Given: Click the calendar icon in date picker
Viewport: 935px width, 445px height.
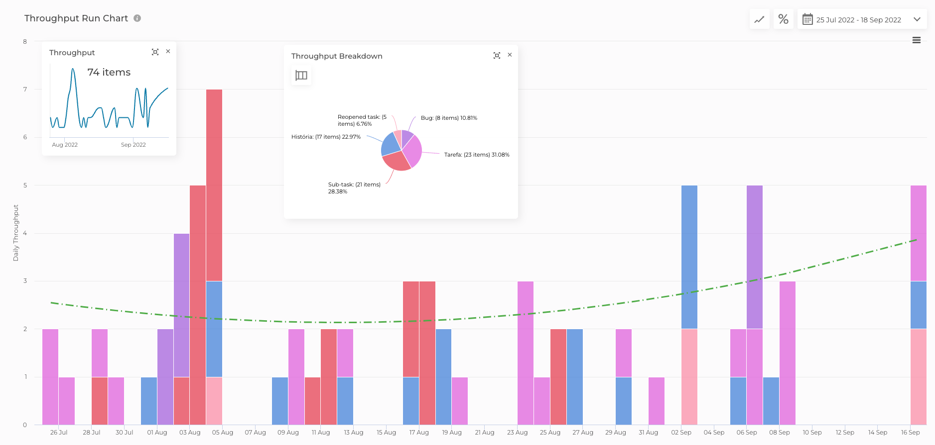Looking at the screenshot, I should click(807, 19).
